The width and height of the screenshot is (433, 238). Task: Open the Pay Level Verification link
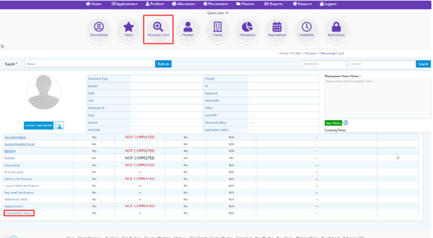19,193
